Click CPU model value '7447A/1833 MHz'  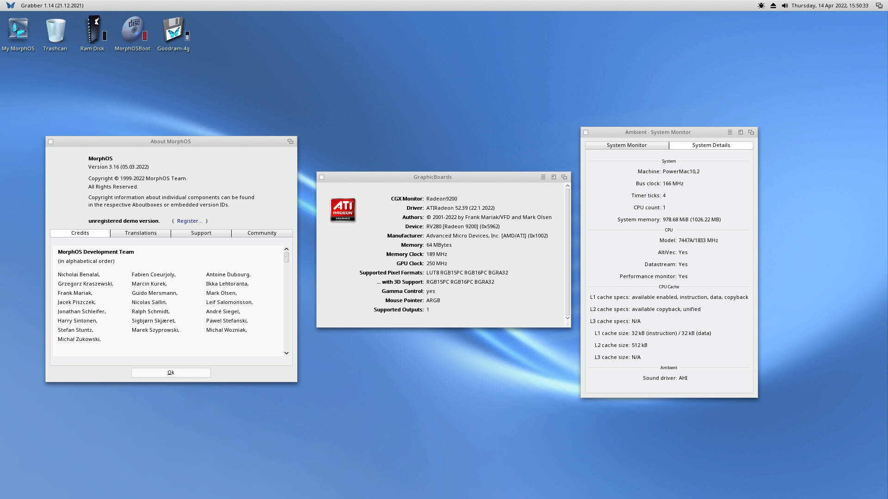click(x=698, y=240)
